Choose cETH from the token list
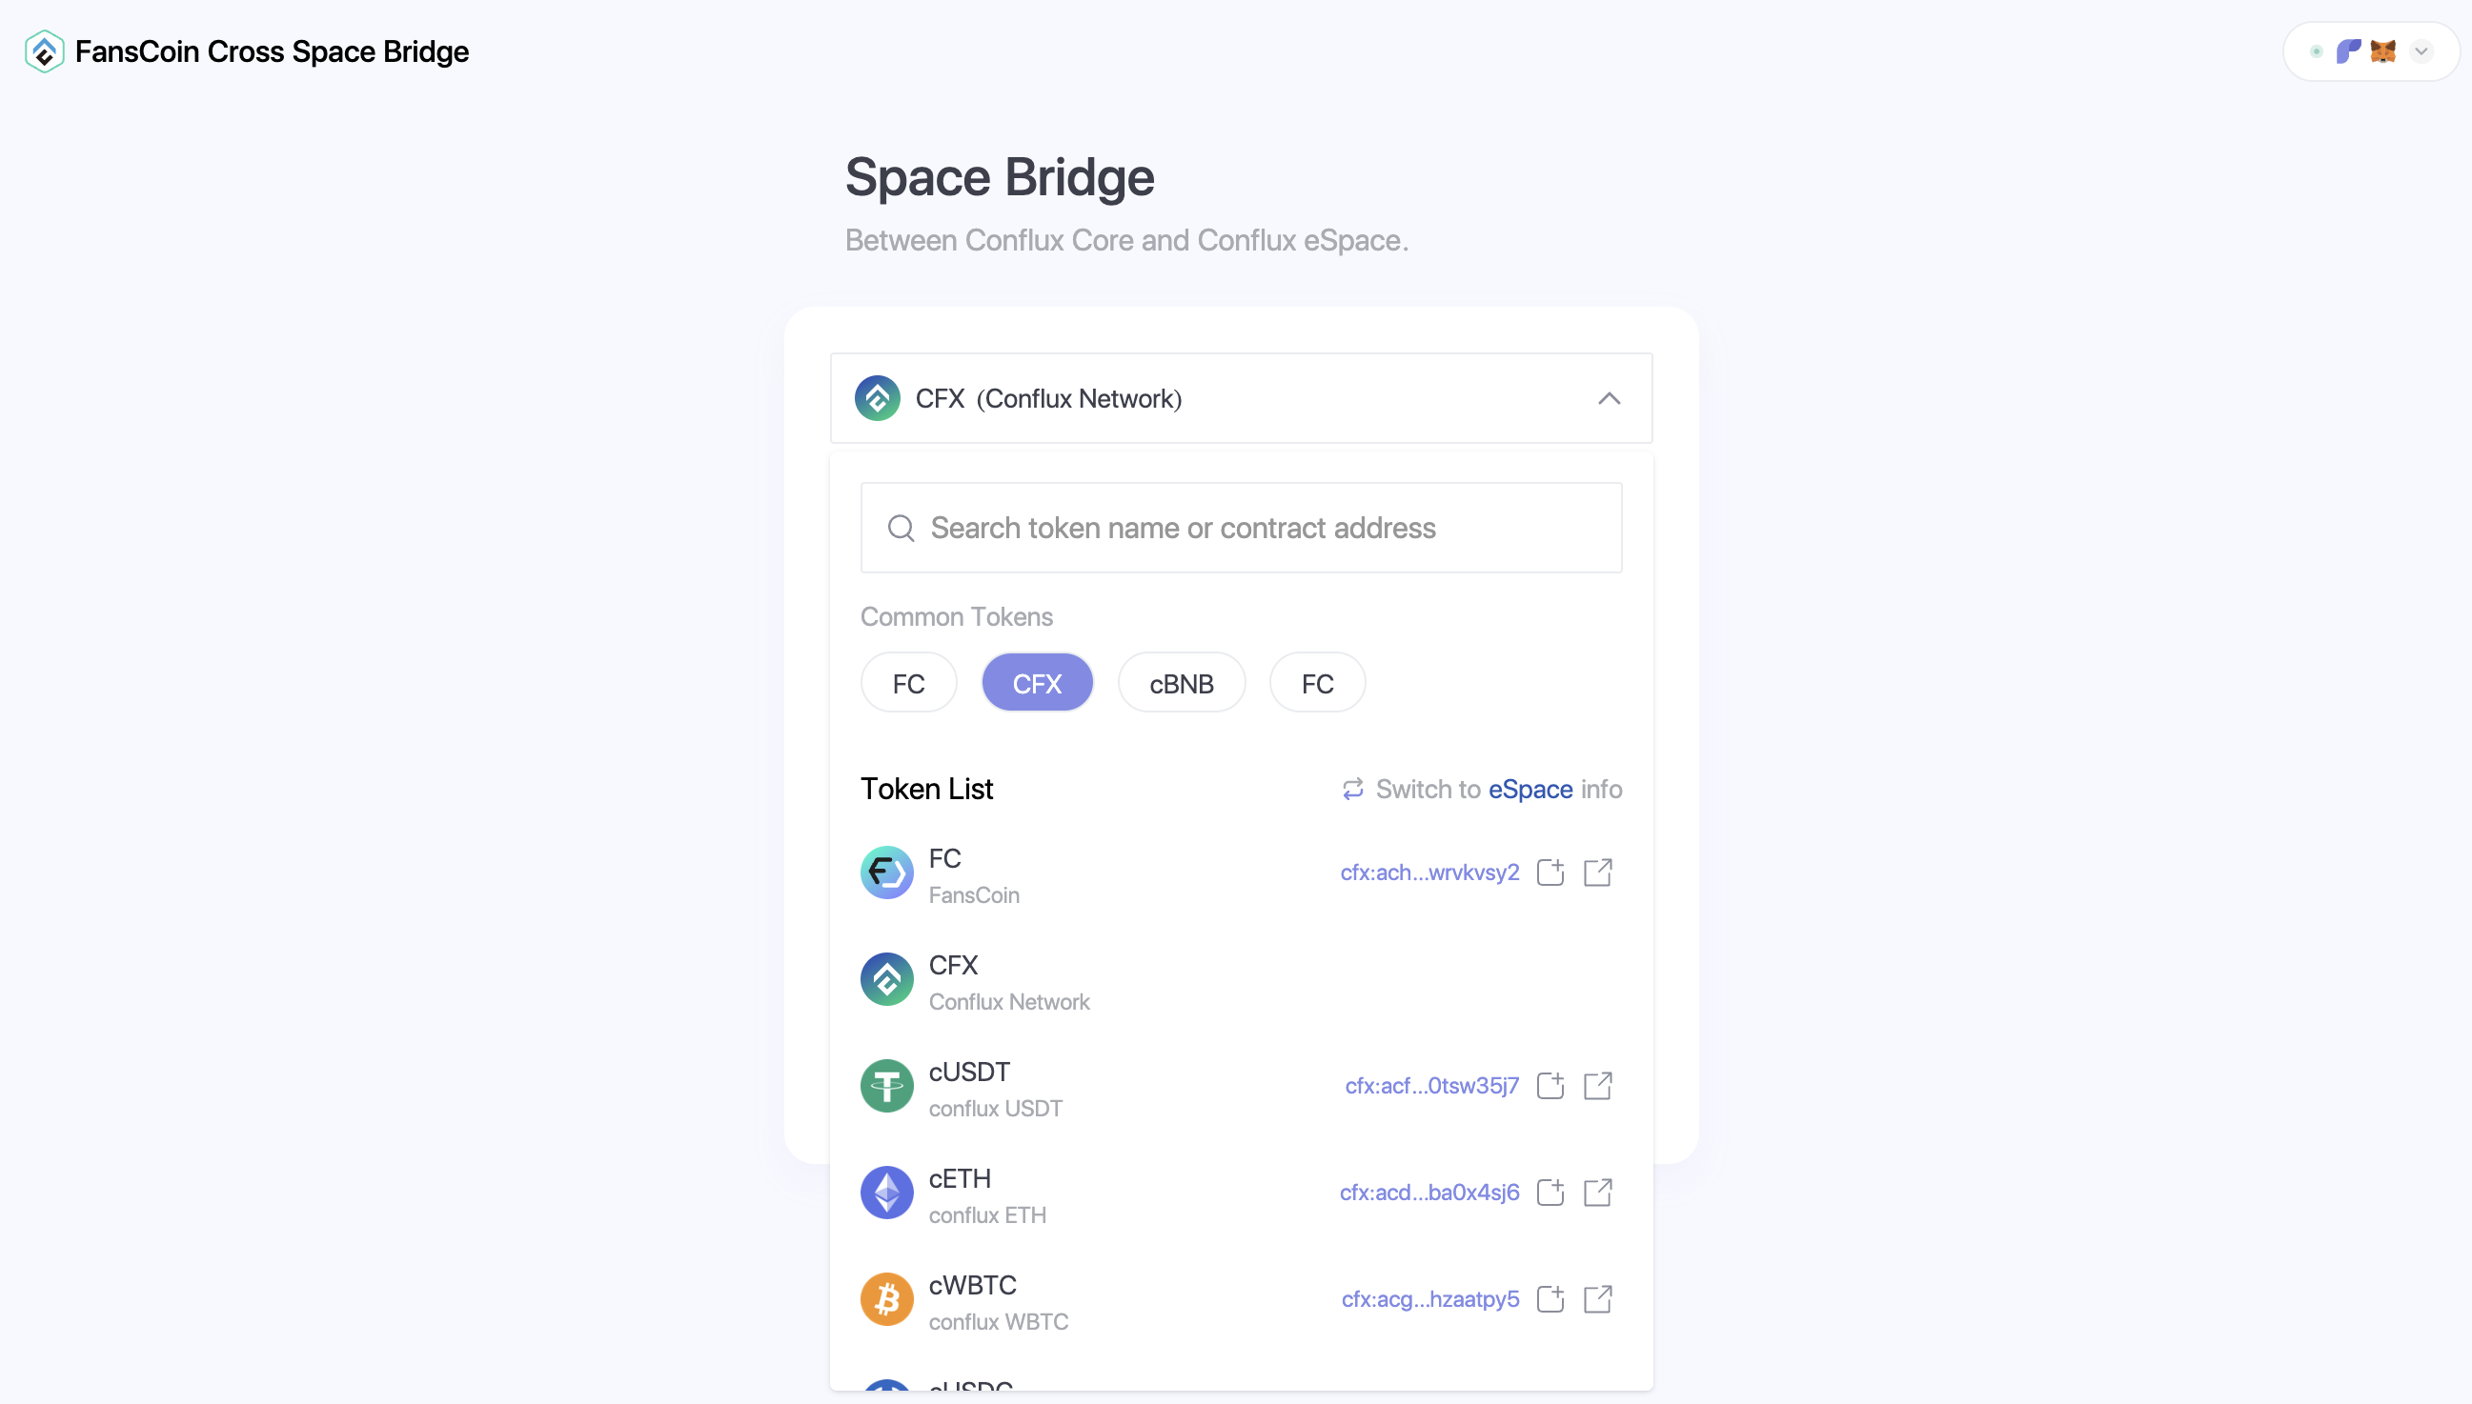 [x=960, y=1193]
